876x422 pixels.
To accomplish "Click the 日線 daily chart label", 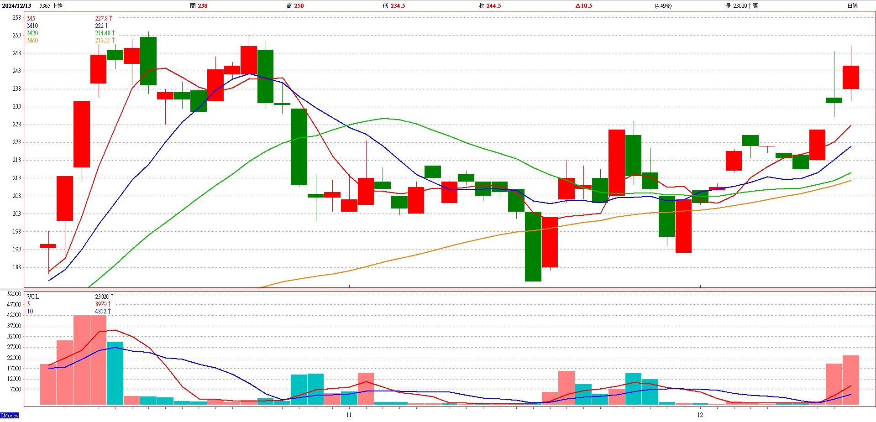I will point(852,6).
